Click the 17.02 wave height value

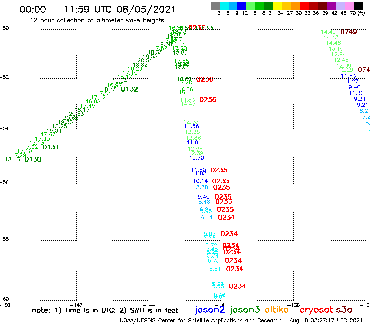pyautogui.click(x=30, y=147)
